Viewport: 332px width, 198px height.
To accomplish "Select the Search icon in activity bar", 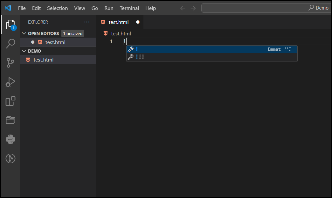I will 10,43.
